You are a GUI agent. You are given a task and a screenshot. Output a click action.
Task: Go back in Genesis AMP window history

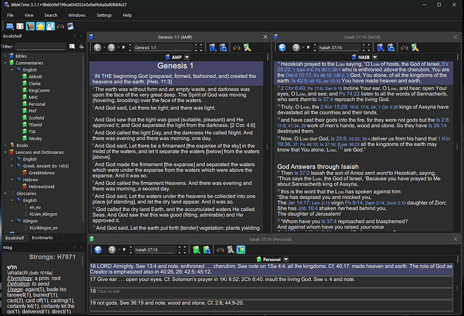[98, 47]
